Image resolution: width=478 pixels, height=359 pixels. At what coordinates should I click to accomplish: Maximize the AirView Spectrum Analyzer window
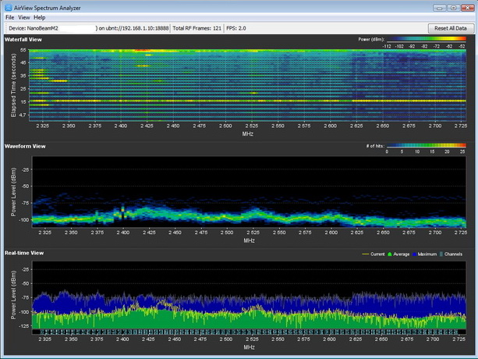[453, 6]
